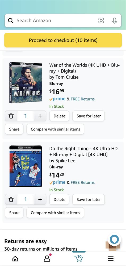Open the Do the Right Thing cover thumbnail
The height and width of the screenshot is (273, 126).
pos(26,166)
